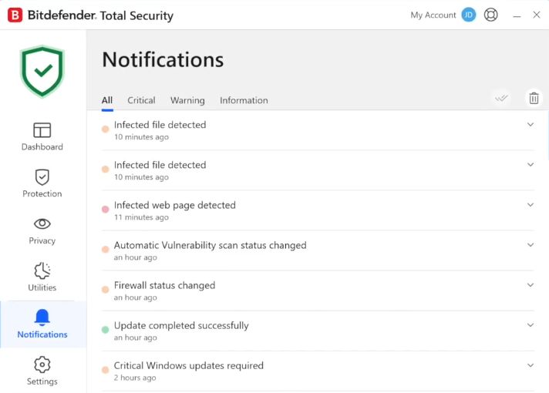Select the Information tab
The image size is (549, 393).
point(244,100)
